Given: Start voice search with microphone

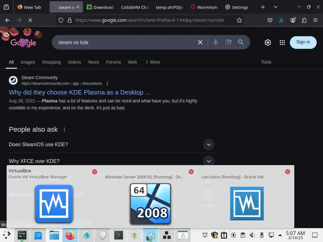Looking at the screenshot, I should point(216,42).
